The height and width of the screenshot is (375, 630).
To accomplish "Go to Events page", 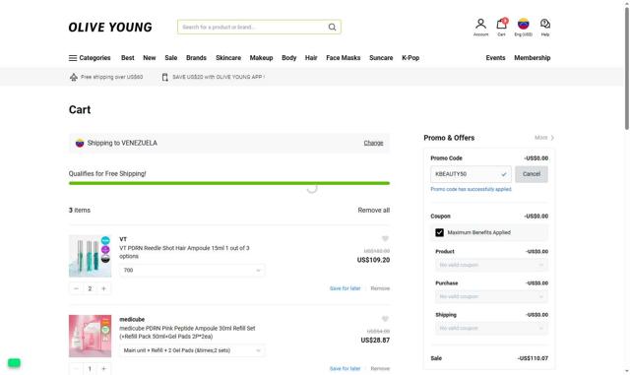I will (x=495, y=58).
